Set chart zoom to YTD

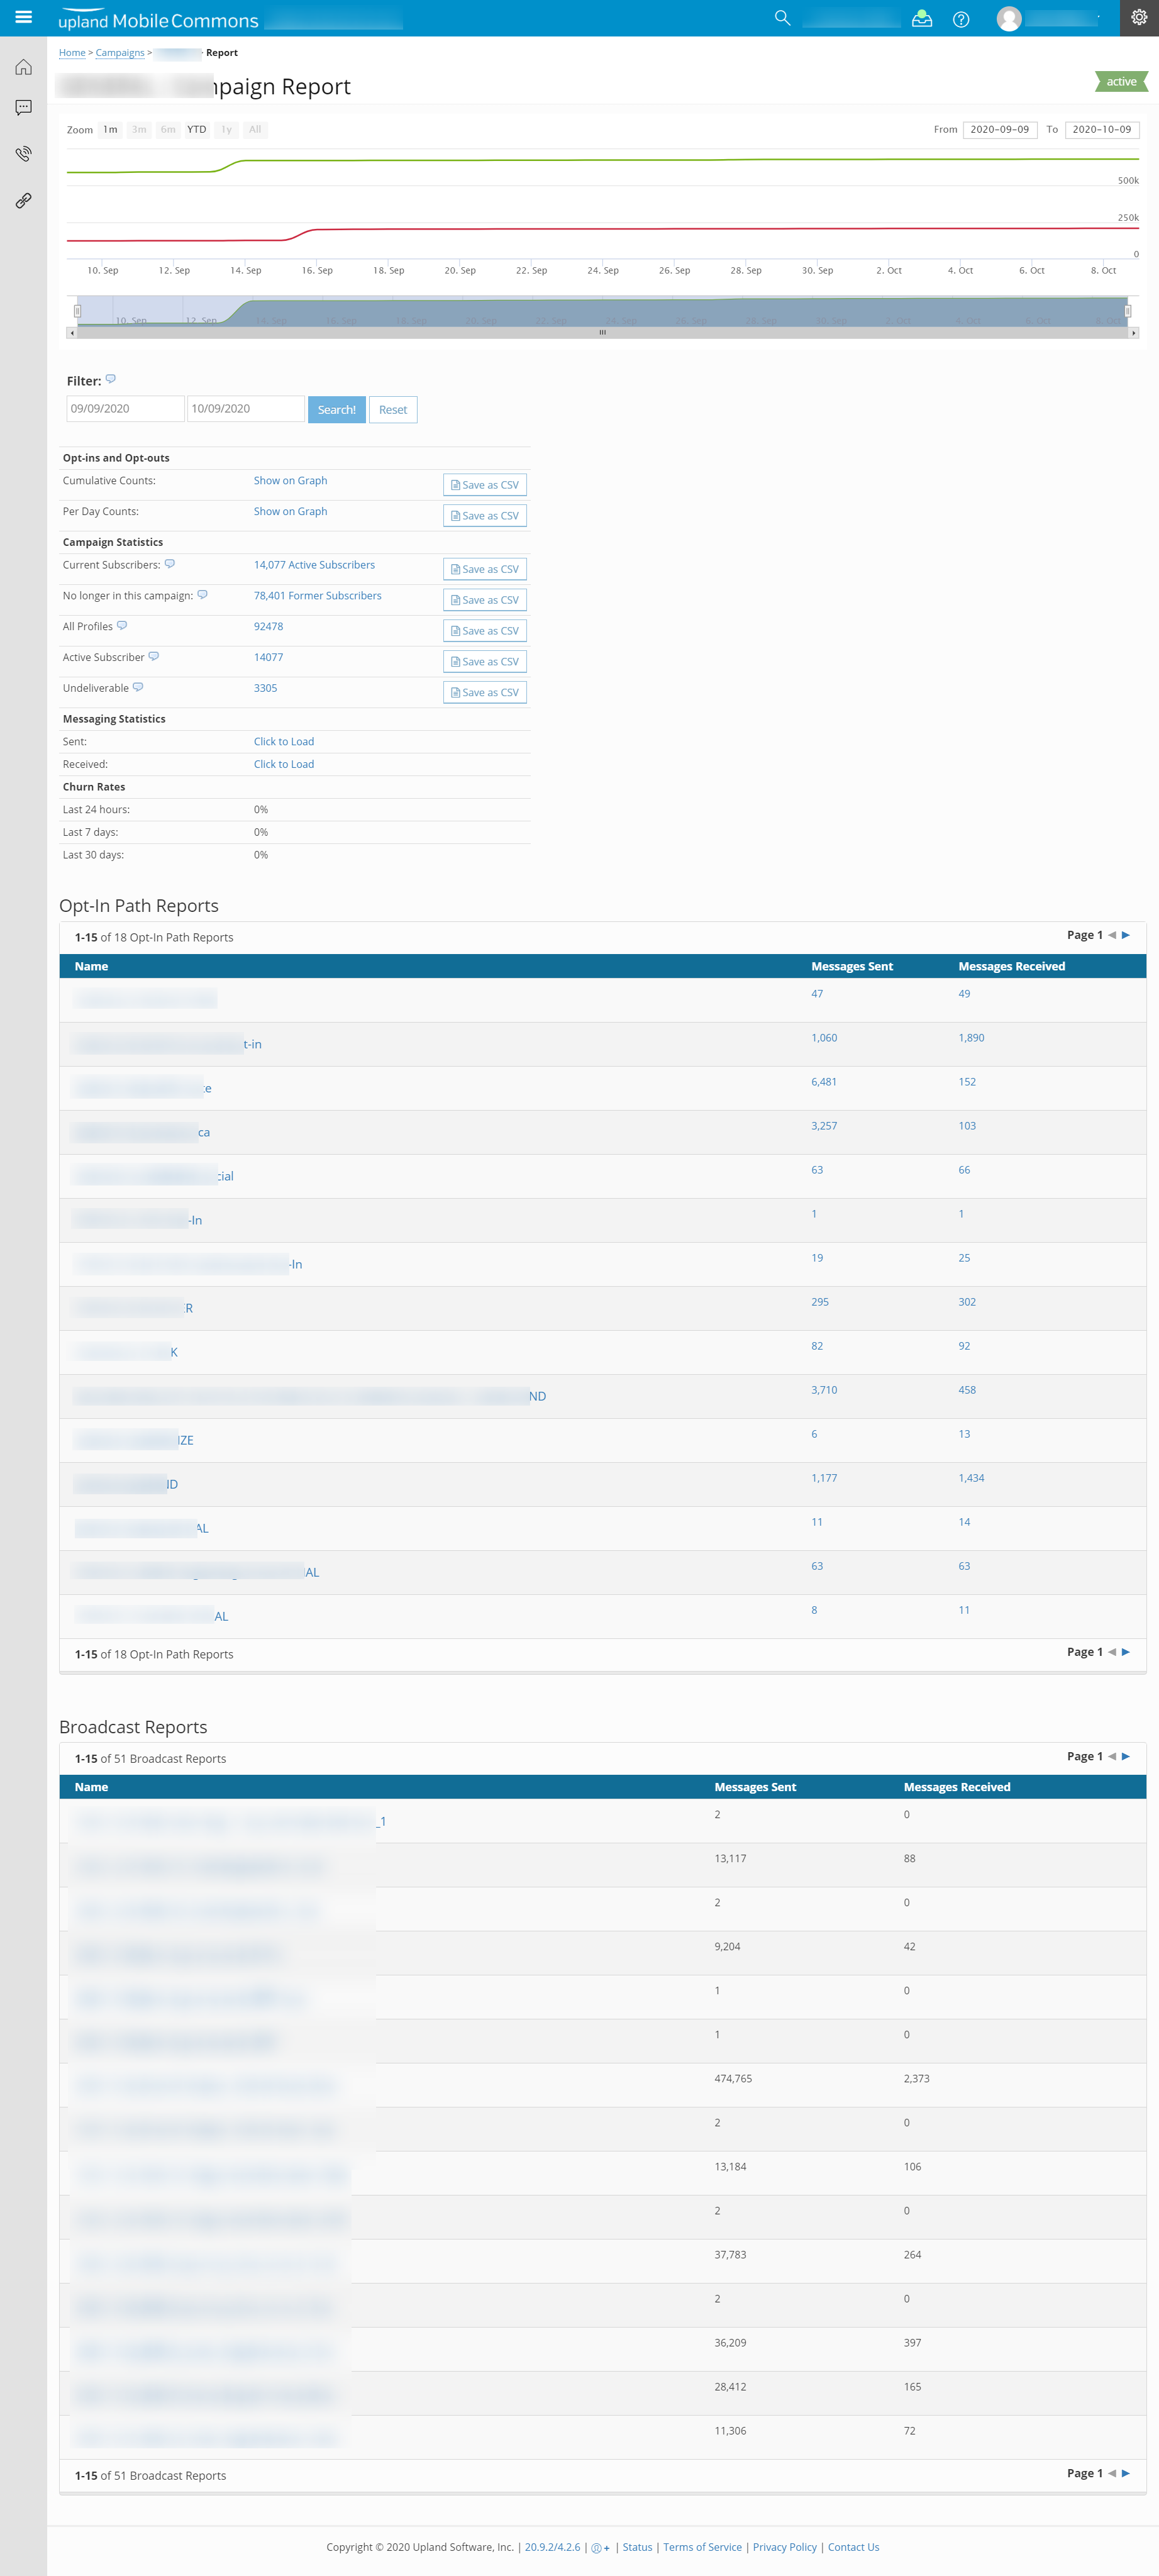196,130
